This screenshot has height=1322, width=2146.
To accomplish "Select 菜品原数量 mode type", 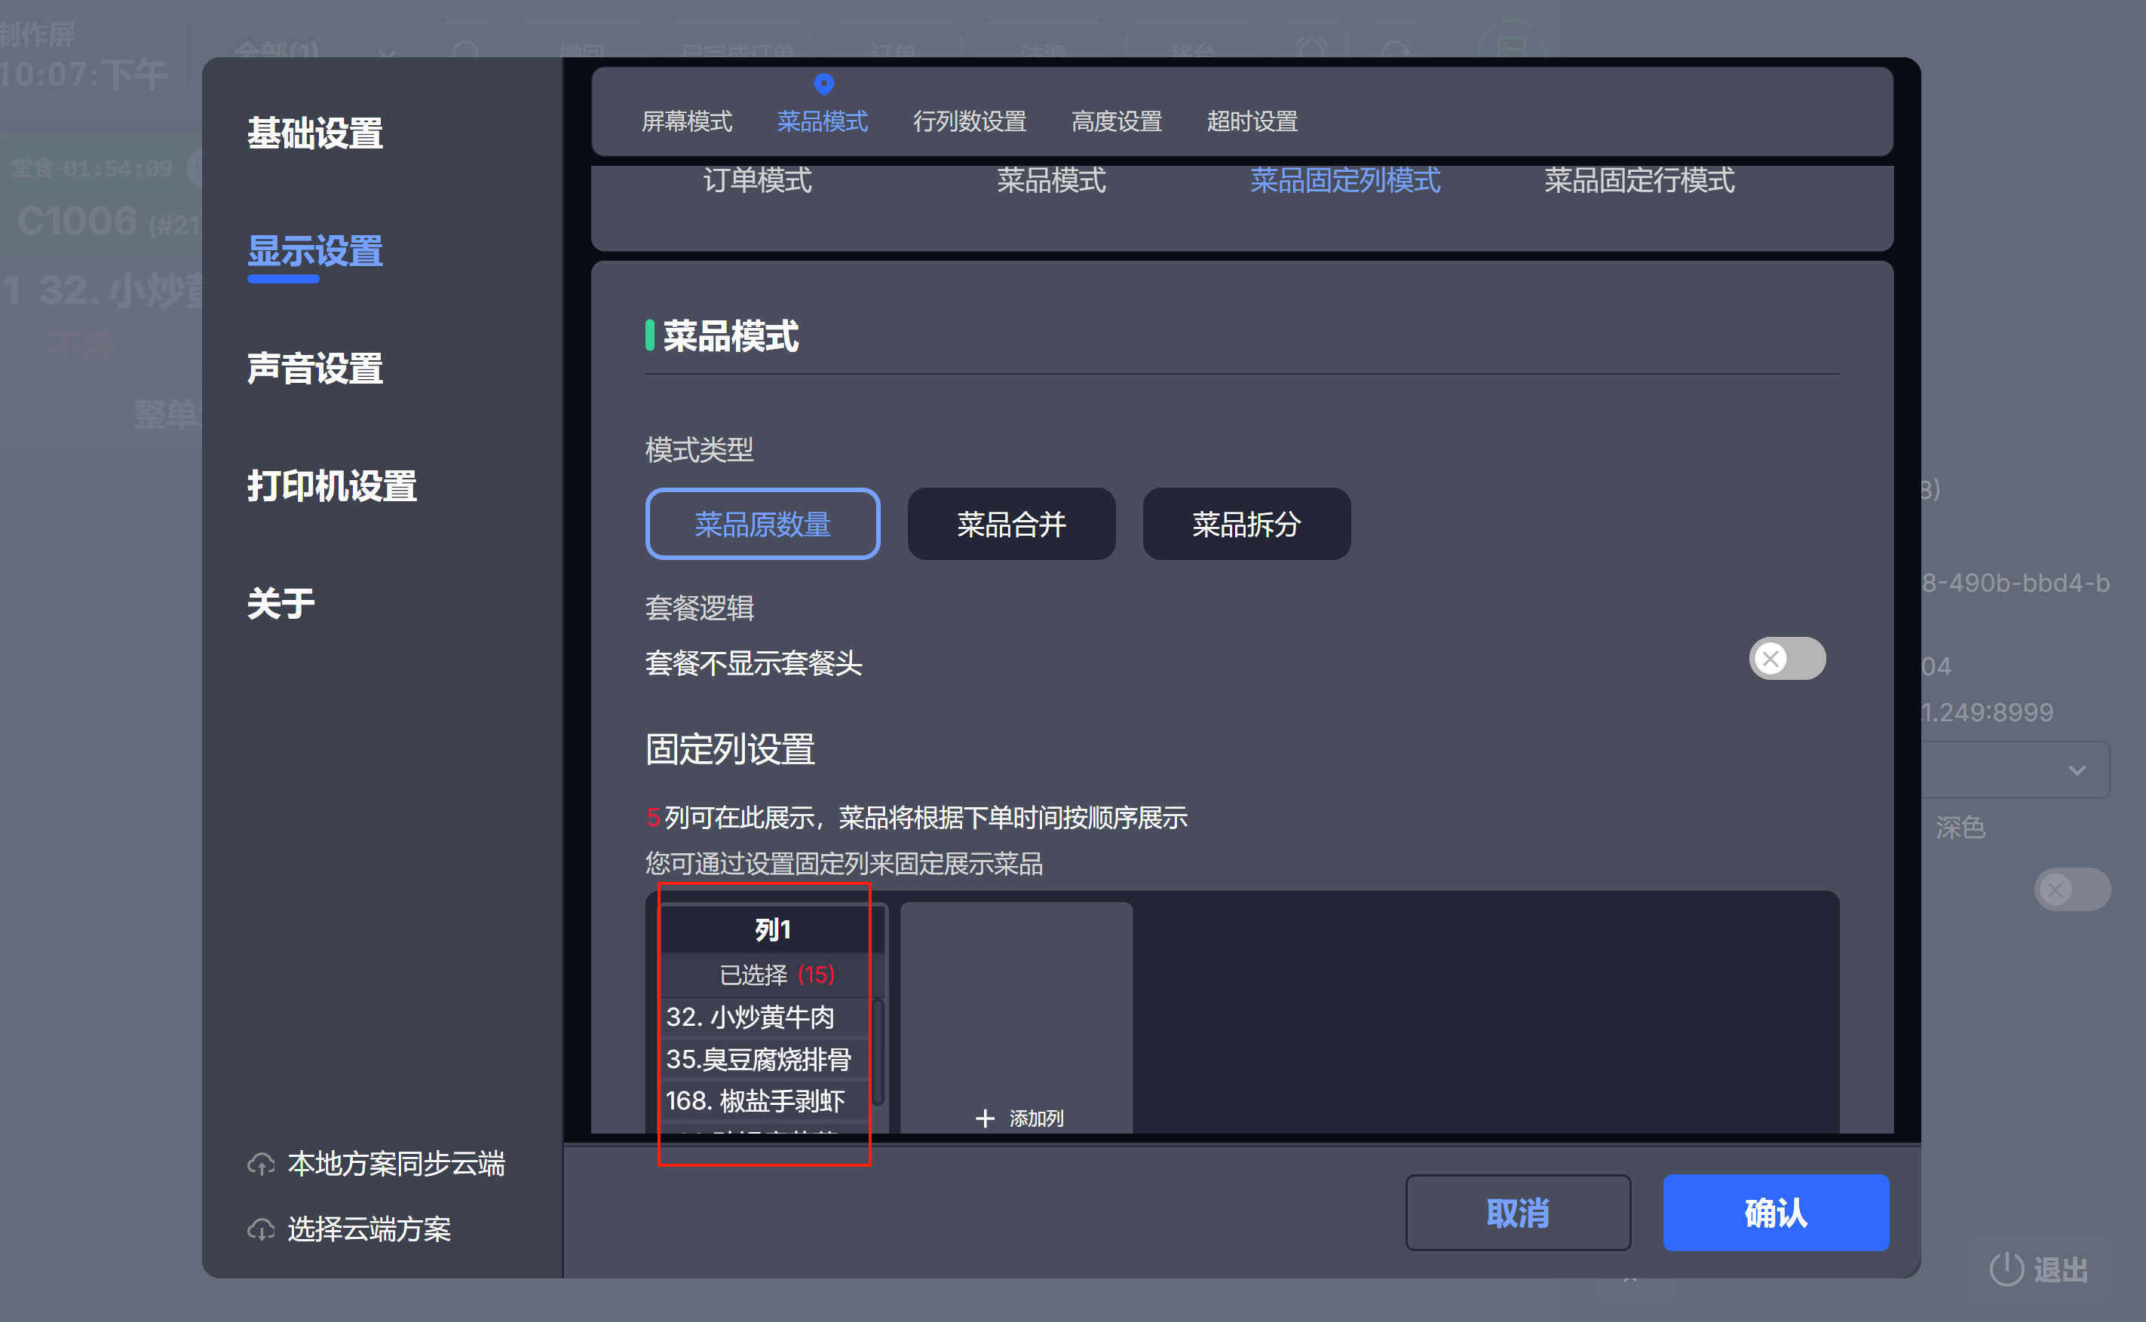I will click(762, 524).
